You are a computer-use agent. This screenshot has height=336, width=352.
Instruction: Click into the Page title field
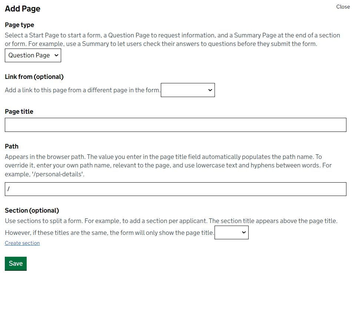tap(175, 124)
